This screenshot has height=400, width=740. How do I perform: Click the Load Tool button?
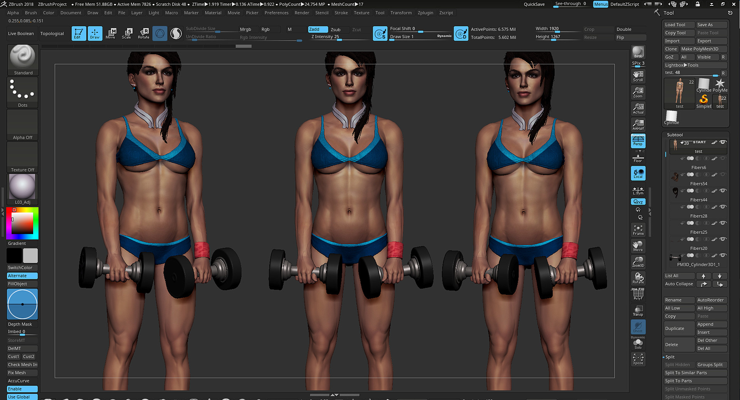pyautogui.click(x=679, y=25)
